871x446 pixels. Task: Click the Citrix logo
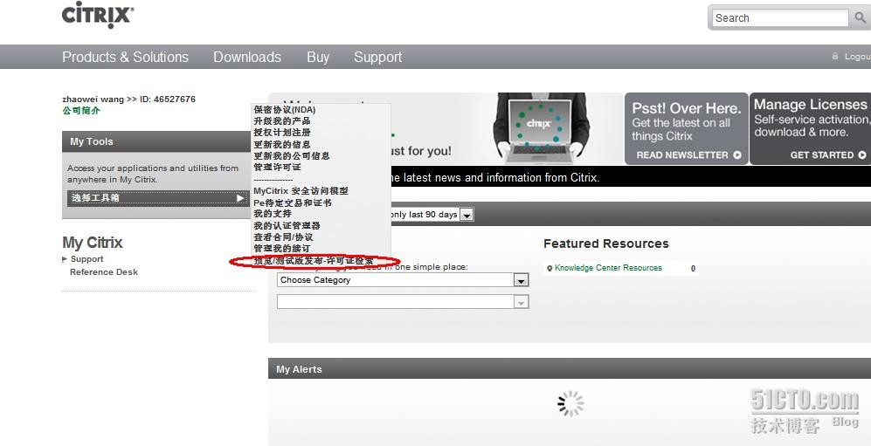pos(97,16)
